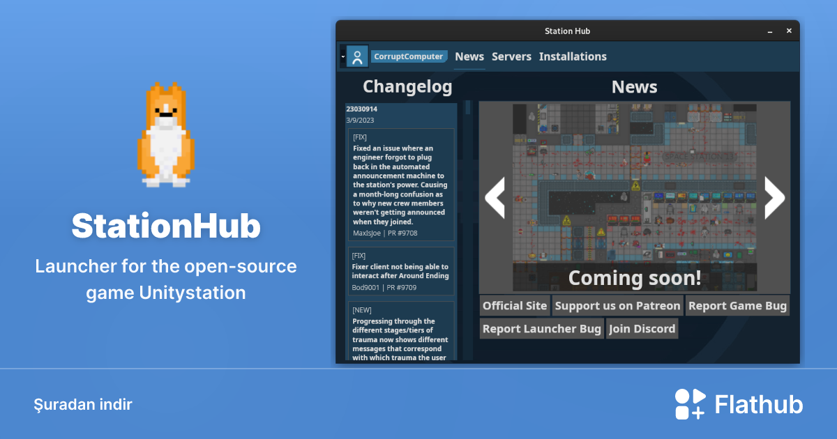Click the user avatar icon in the top bar
The image size is (837, 439).
click(x=358, y=56)
